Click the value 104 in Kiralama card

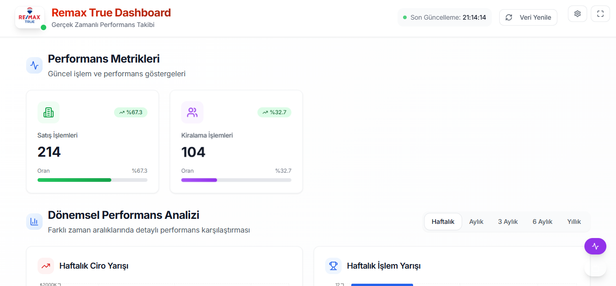193,152
